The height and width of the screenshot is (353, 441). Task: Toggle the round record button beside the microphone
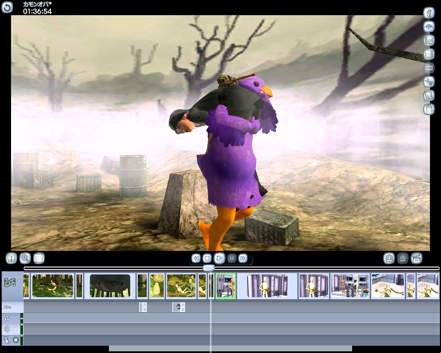[16, 340]
